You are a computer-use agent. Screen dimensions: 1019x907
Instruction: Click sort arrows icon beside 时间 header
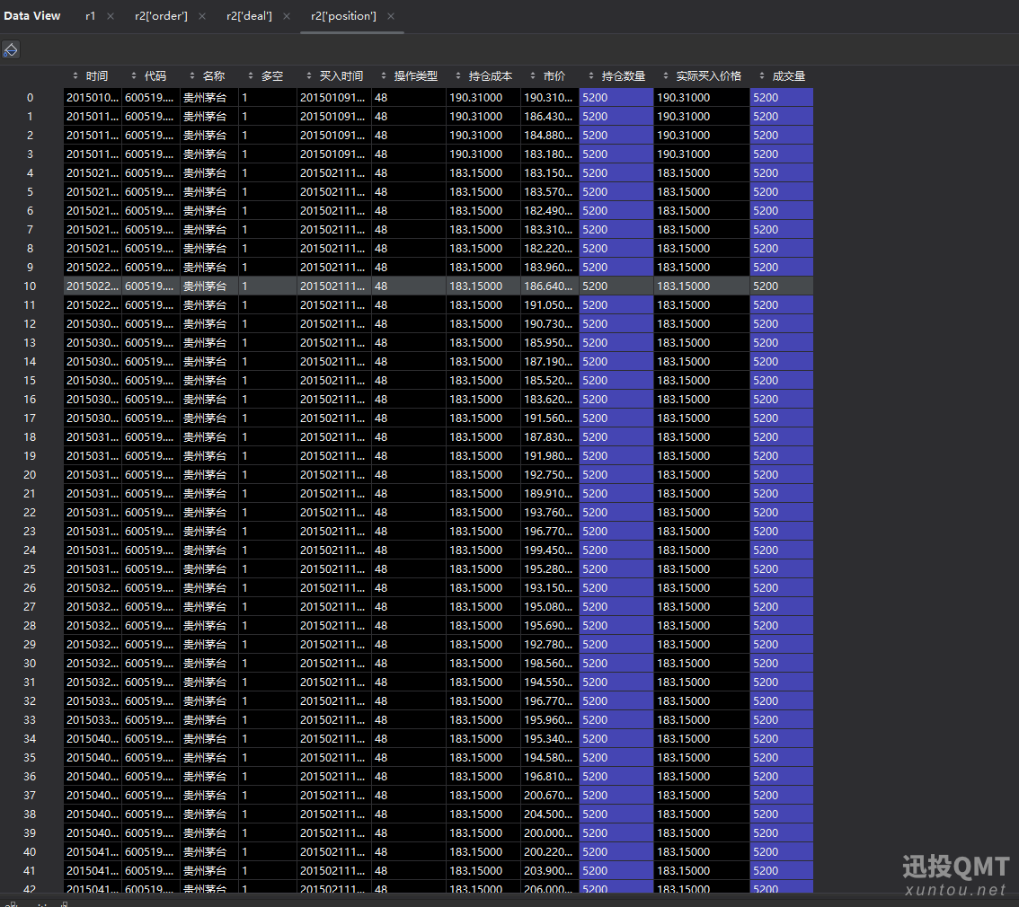tap(75, 76)
